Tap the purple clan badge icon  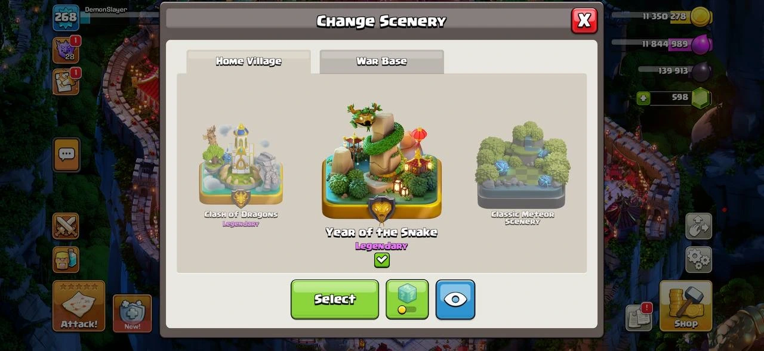(66, 50)
